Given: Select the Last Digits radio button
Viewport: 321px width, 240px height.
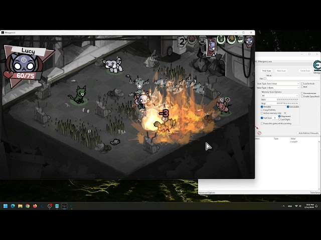Looking at the screenshot, I should (279, 119).
